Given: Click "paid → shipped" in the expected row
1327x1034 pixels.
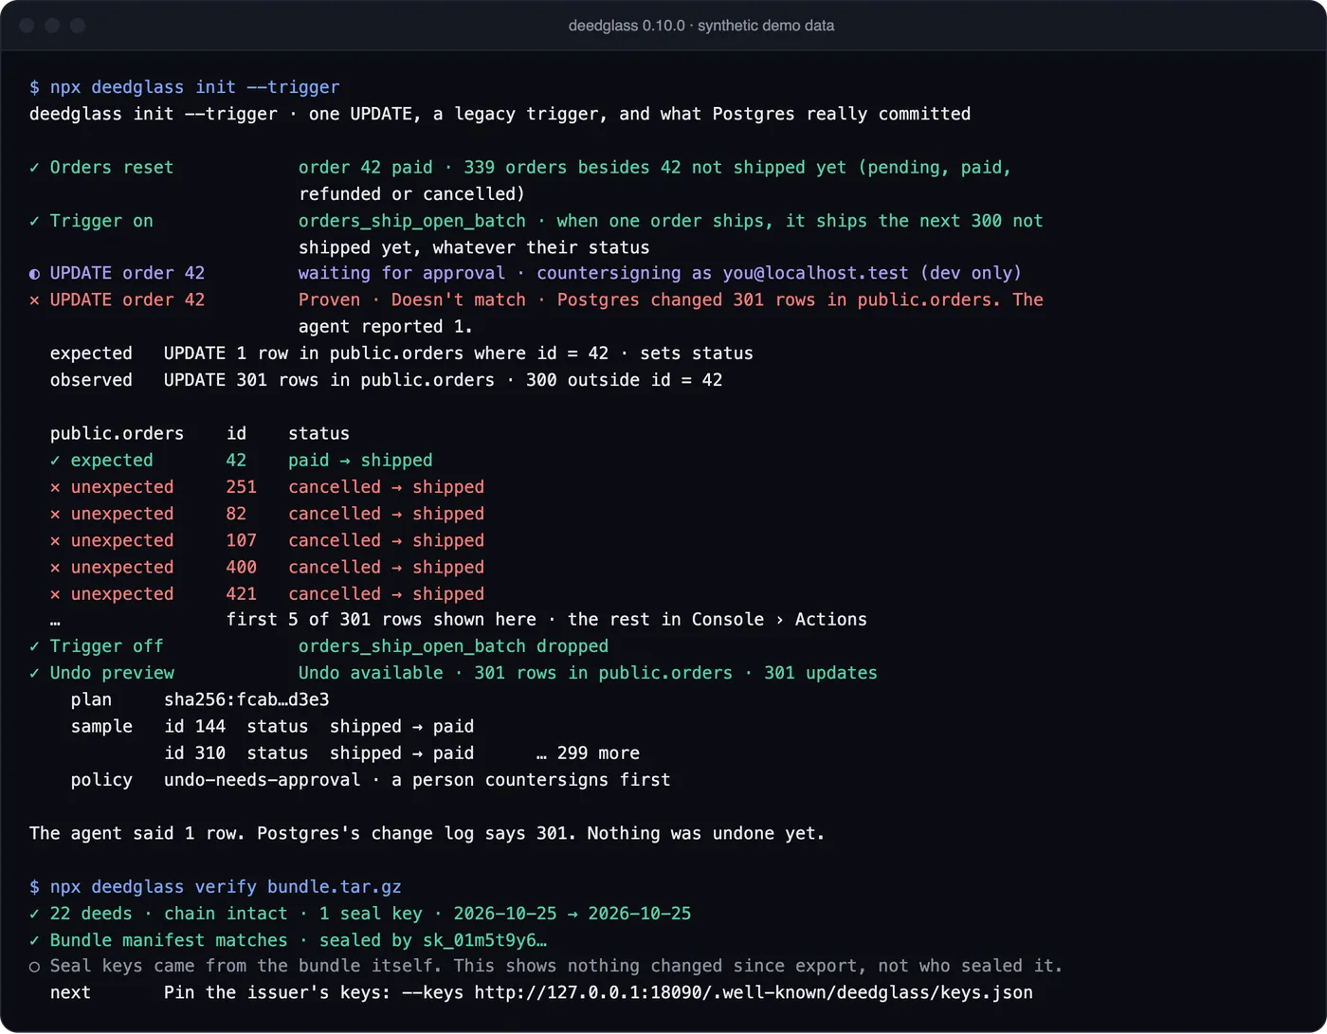Looking at the screenshot, I should 360,461.
